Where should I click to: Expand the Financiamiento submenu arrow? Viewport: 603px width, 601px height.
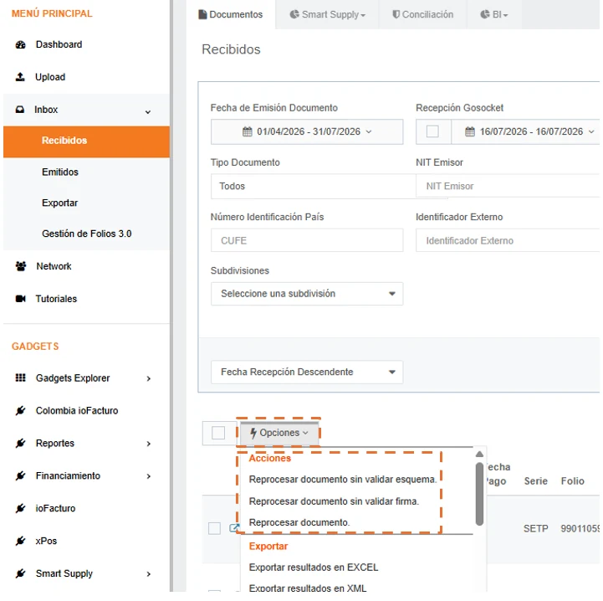click(148, 476)
